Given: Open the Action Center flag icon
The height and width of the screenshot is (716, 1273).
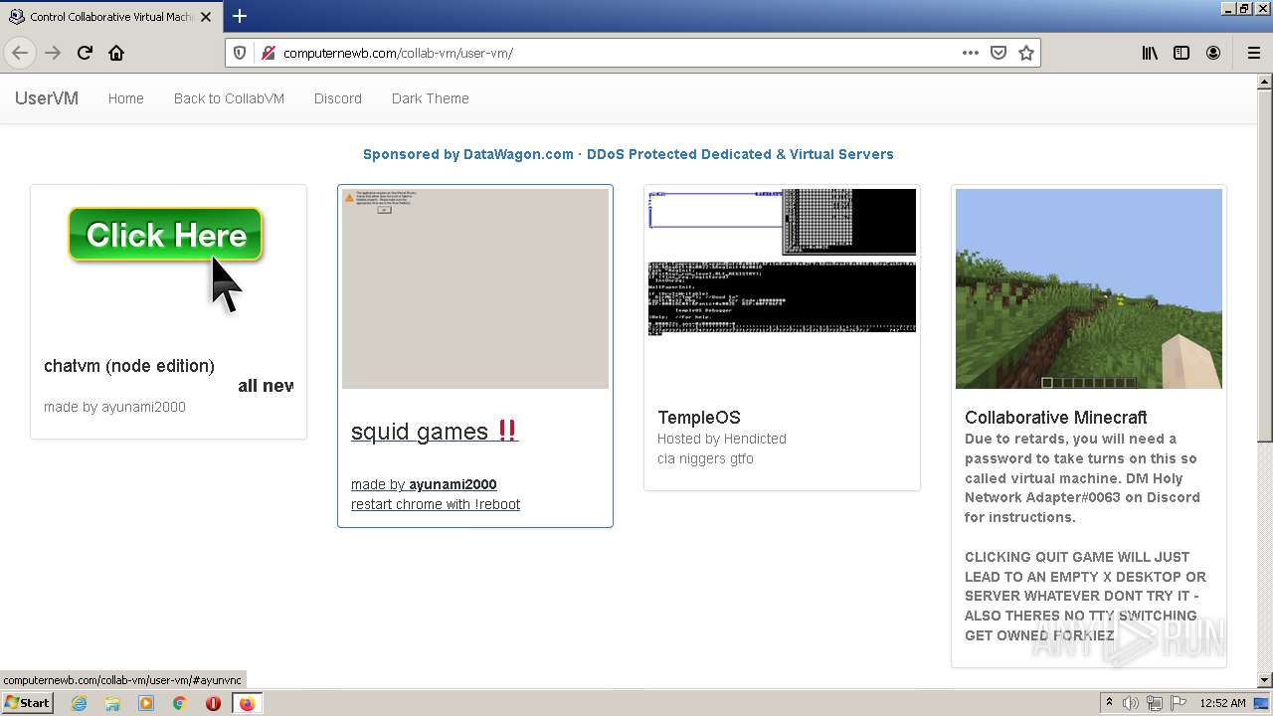Looking at the screenshot, I should pos(1179,703).
